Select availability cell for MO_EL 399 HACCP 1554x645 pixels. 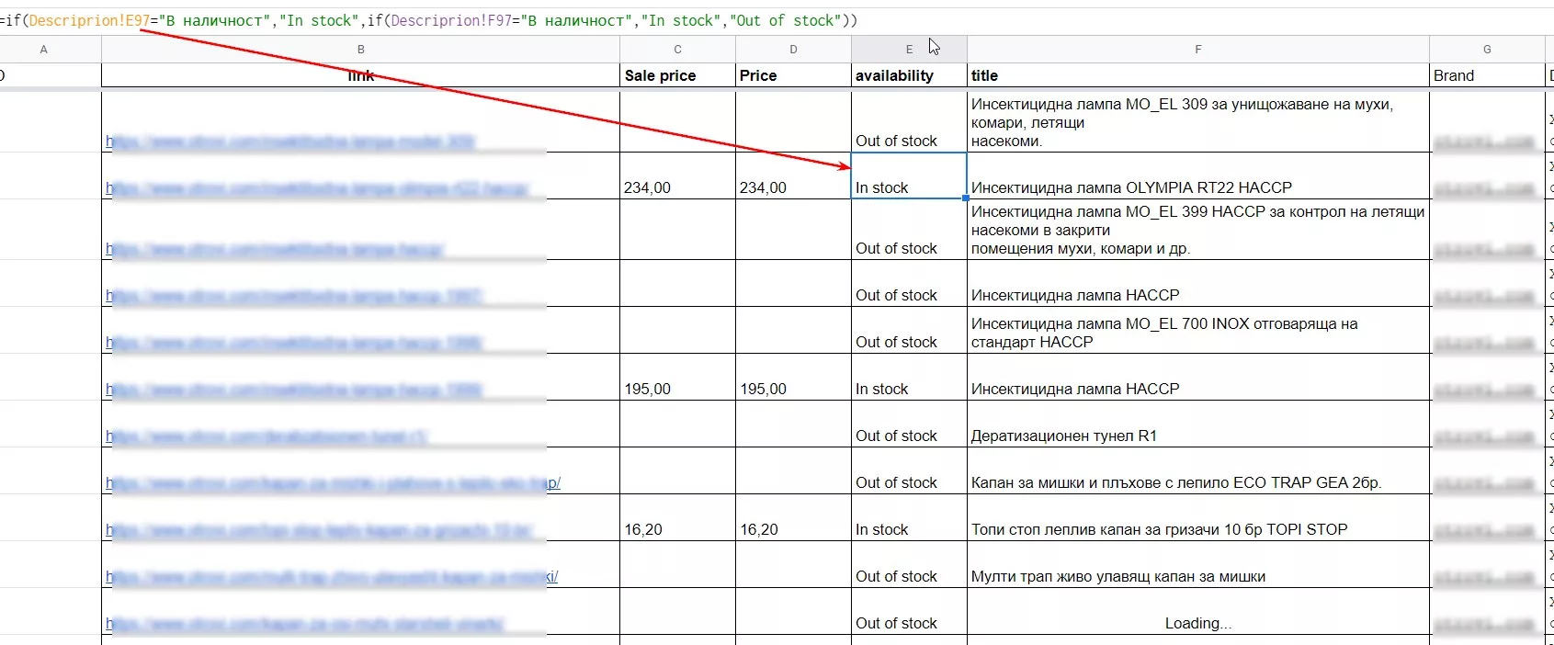909,230
